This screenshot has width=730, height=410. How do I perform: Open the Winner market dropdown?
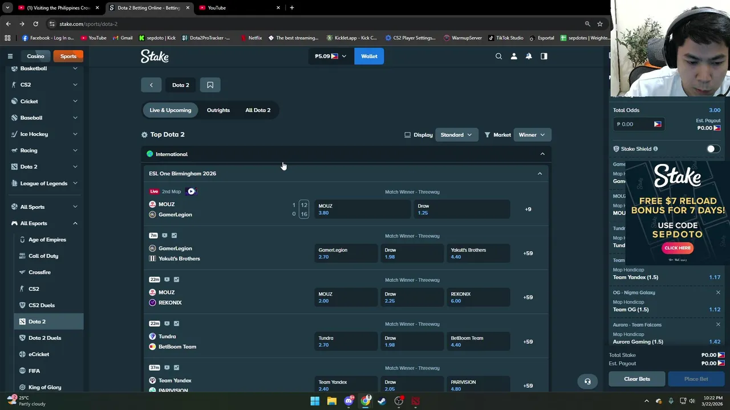(x=532, y=135)
